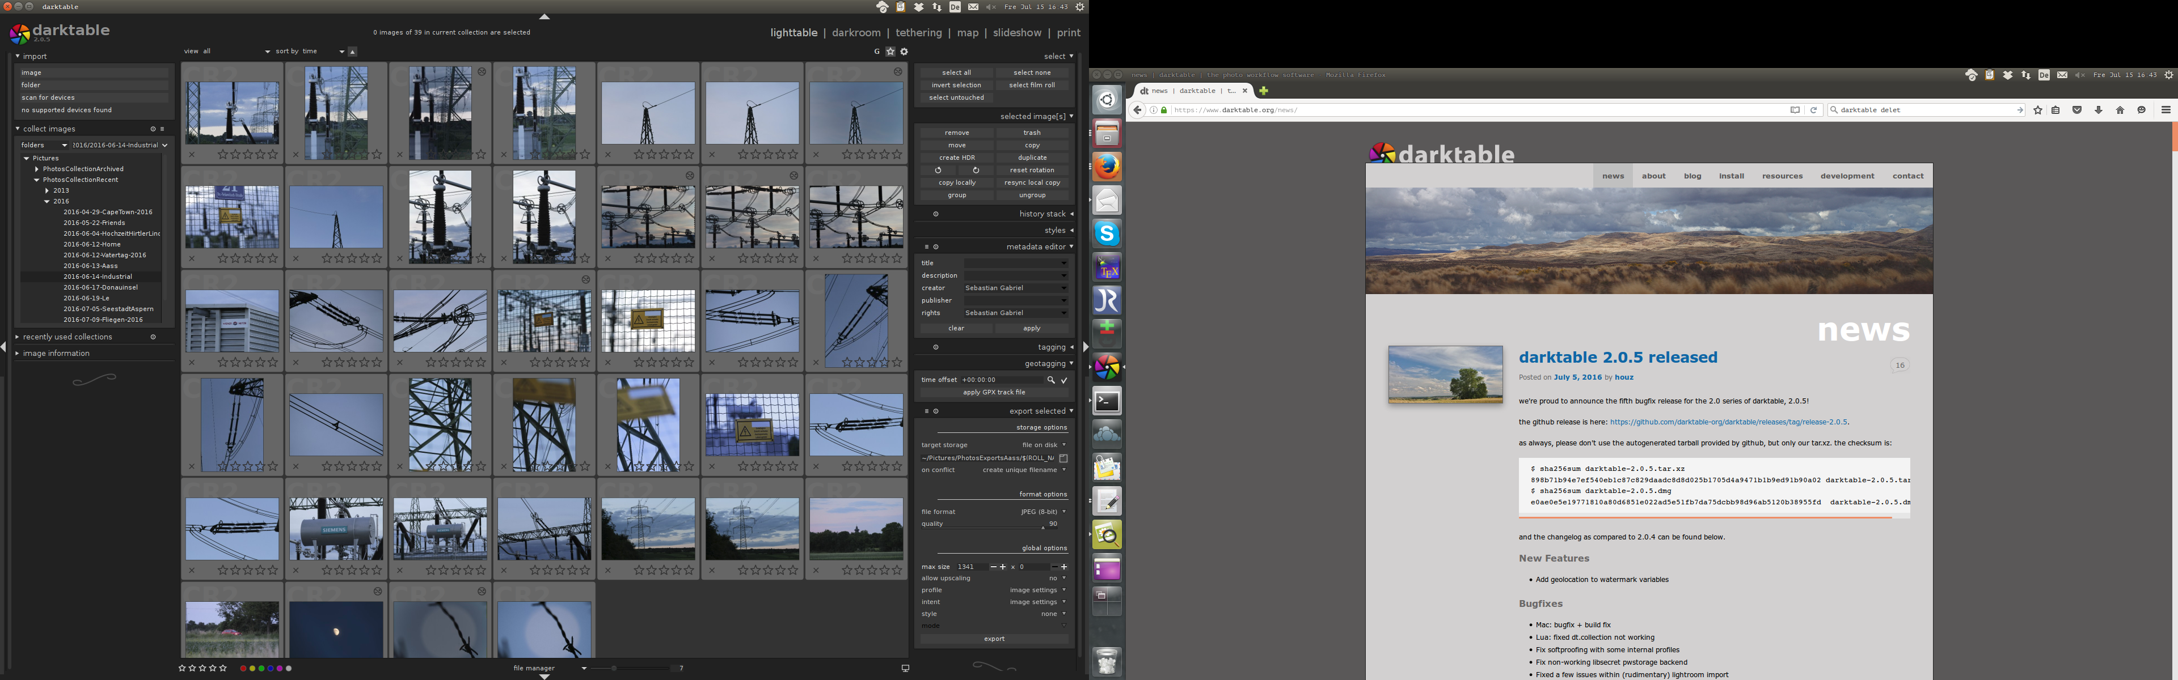Image resolution: width=2178 pixels, height=680 pixels.
Task: Rotate selected images counter-clockwise in darktable
Action: [938, 170]
